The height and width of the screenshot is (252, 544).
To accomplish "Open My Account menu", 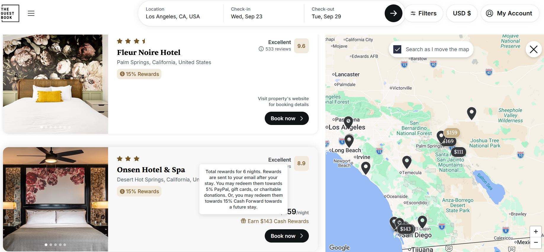I will coord(510,13).
